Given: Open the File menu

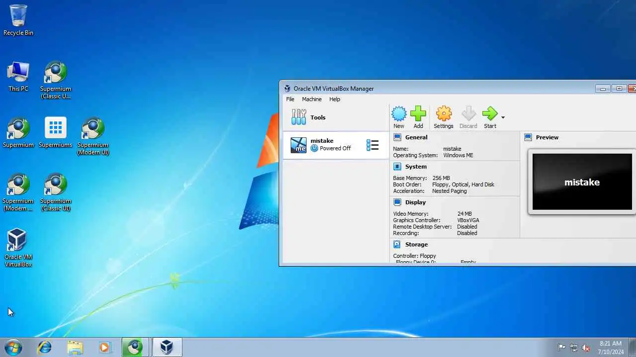Looking at the screenshot, I should [x=290, y=99].
